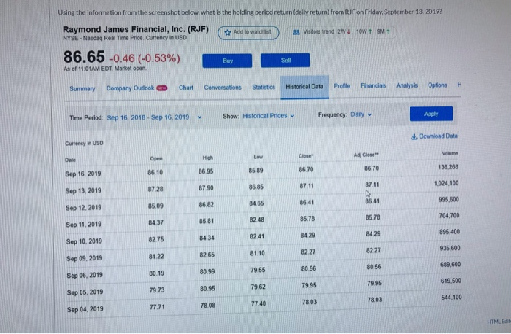This screenshot has width=511, height=334.
Task: Click the Date column header
Action: point(70,160)
